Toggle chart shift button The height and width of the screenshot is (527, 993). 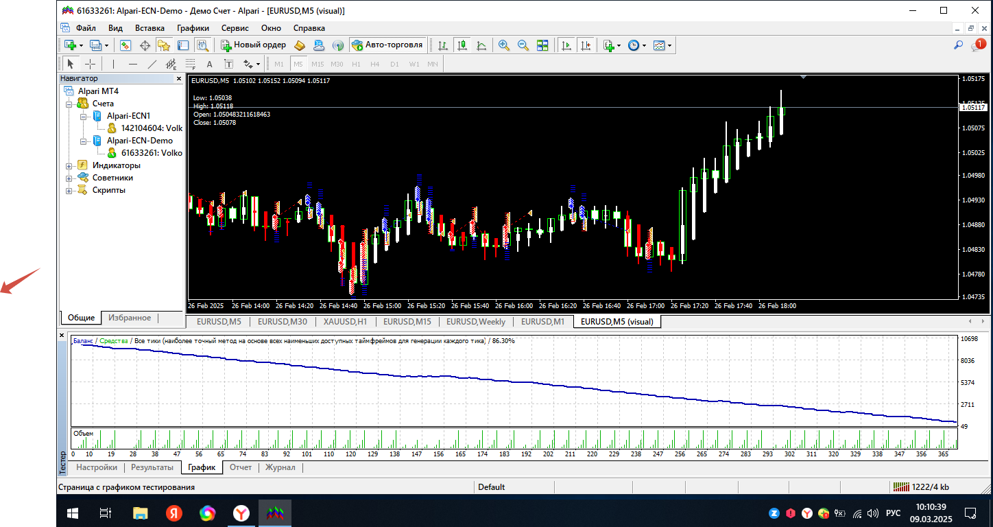pos(585,45)
